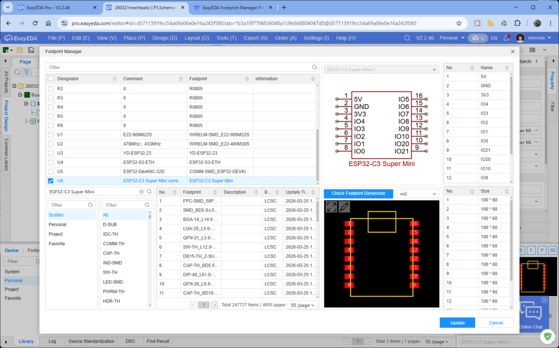Image resolution: width=559 pixels, height=348 pixels.
Task: Click the global search magnifier near V2.2.46
Action: pyautogui.click(x=407, y=38)
